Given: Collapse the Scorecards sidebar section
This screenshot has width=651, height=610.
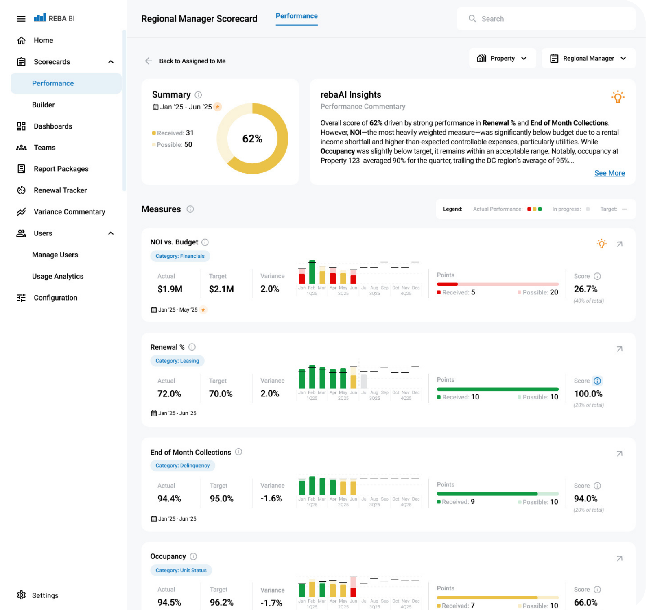Looking at the screenshot, I should click(x=111, y=62).
